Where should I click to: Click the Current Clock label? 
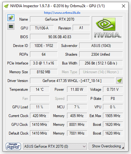pos(18,116)
